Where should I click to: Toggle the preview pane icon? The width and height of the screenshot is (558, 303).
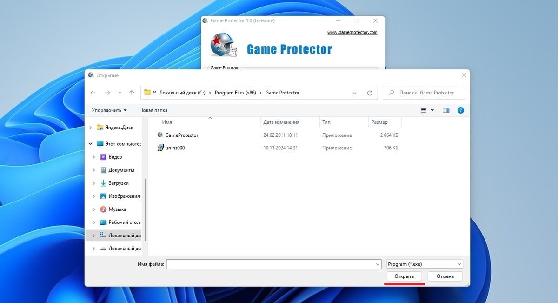446,110
